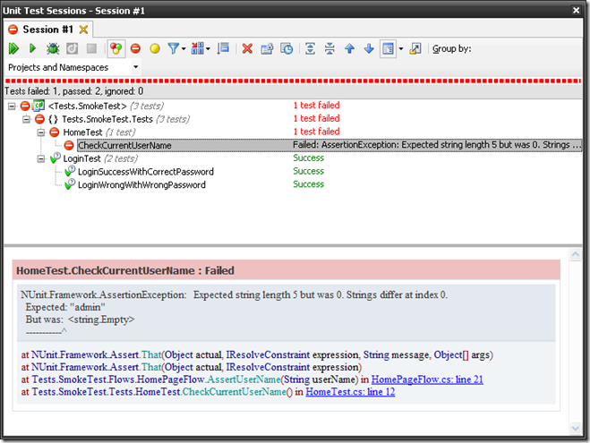The width and height of the screenshot is (590, 443).
Task: Click failed icon next to Tests.SmokeTest.Tests namespace
Action: click(x=39, y=119)
